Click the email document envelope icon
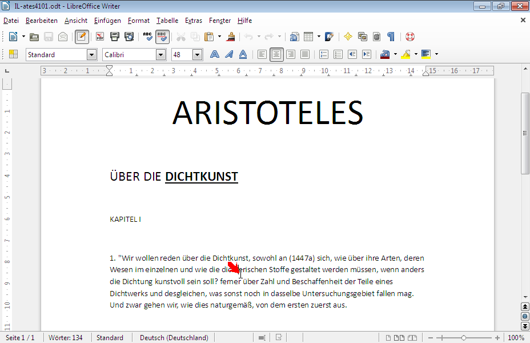 63,37
